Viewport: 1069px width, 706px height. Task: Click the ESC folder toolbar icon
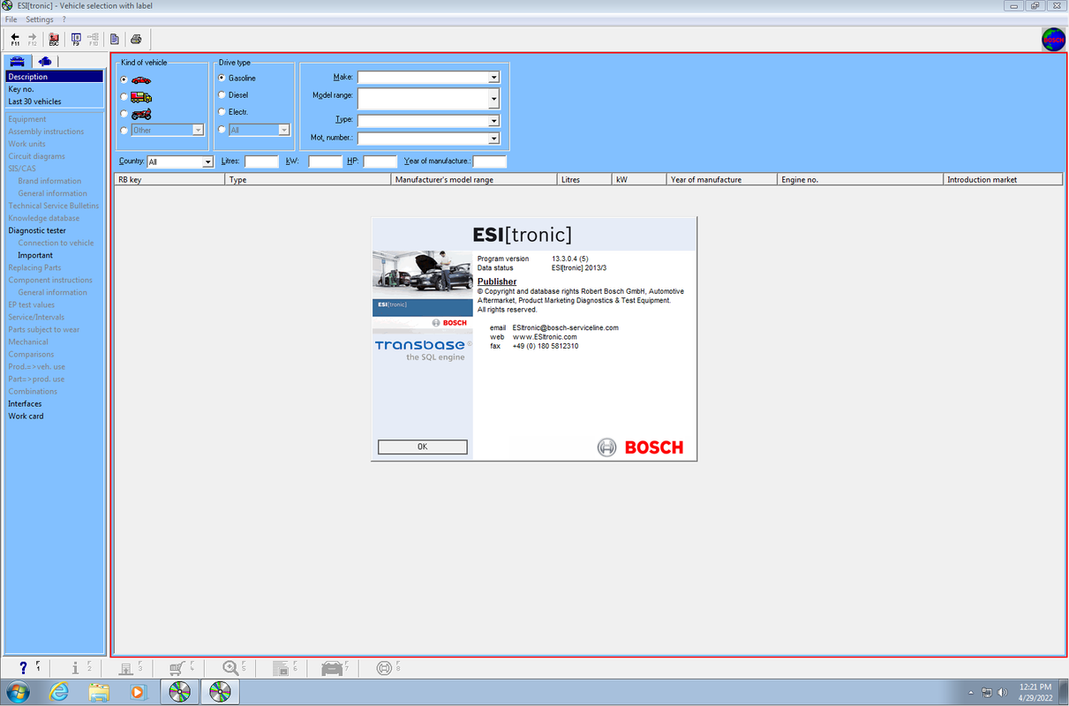(x=54, y=39)
